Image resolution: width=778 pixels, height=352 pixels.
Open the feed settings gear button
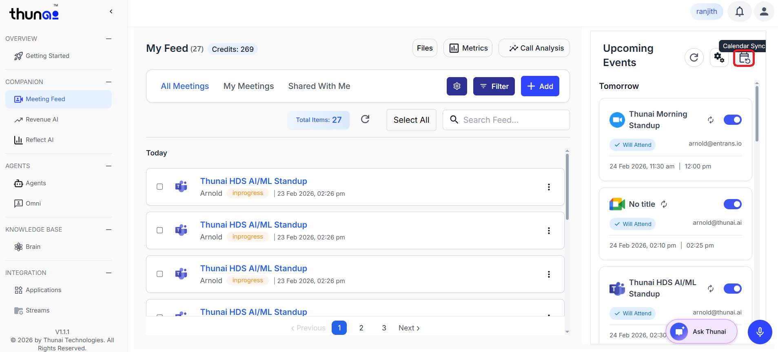point(457,86)
